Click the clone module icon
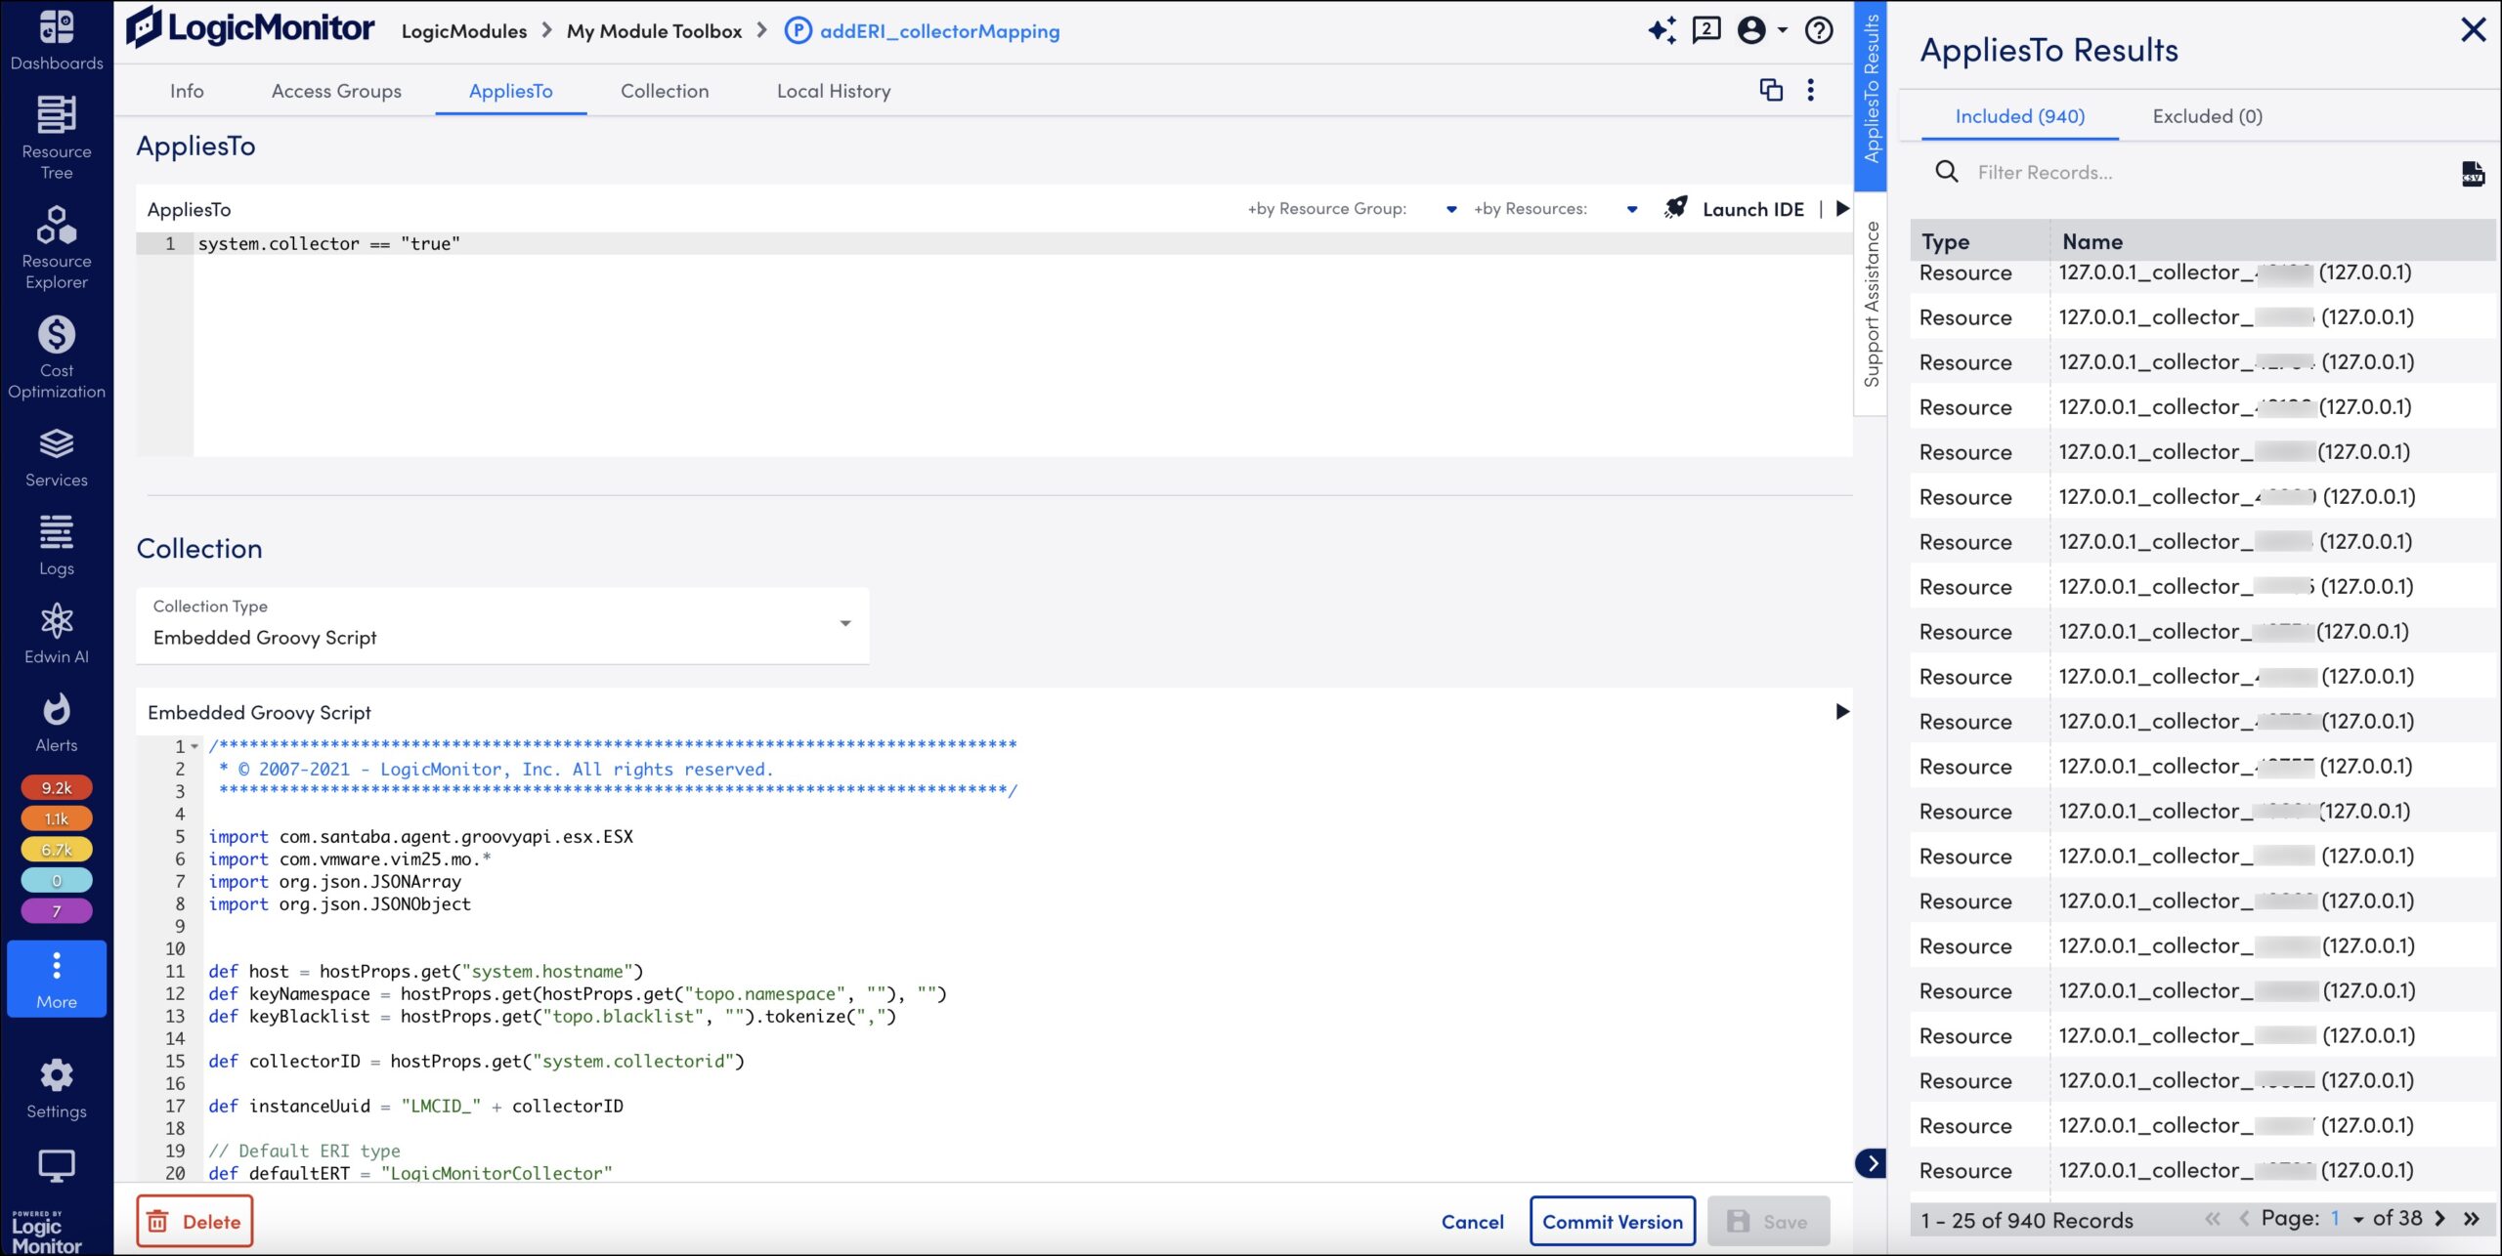The image size is (2502, 1256). pos(1771,90)
